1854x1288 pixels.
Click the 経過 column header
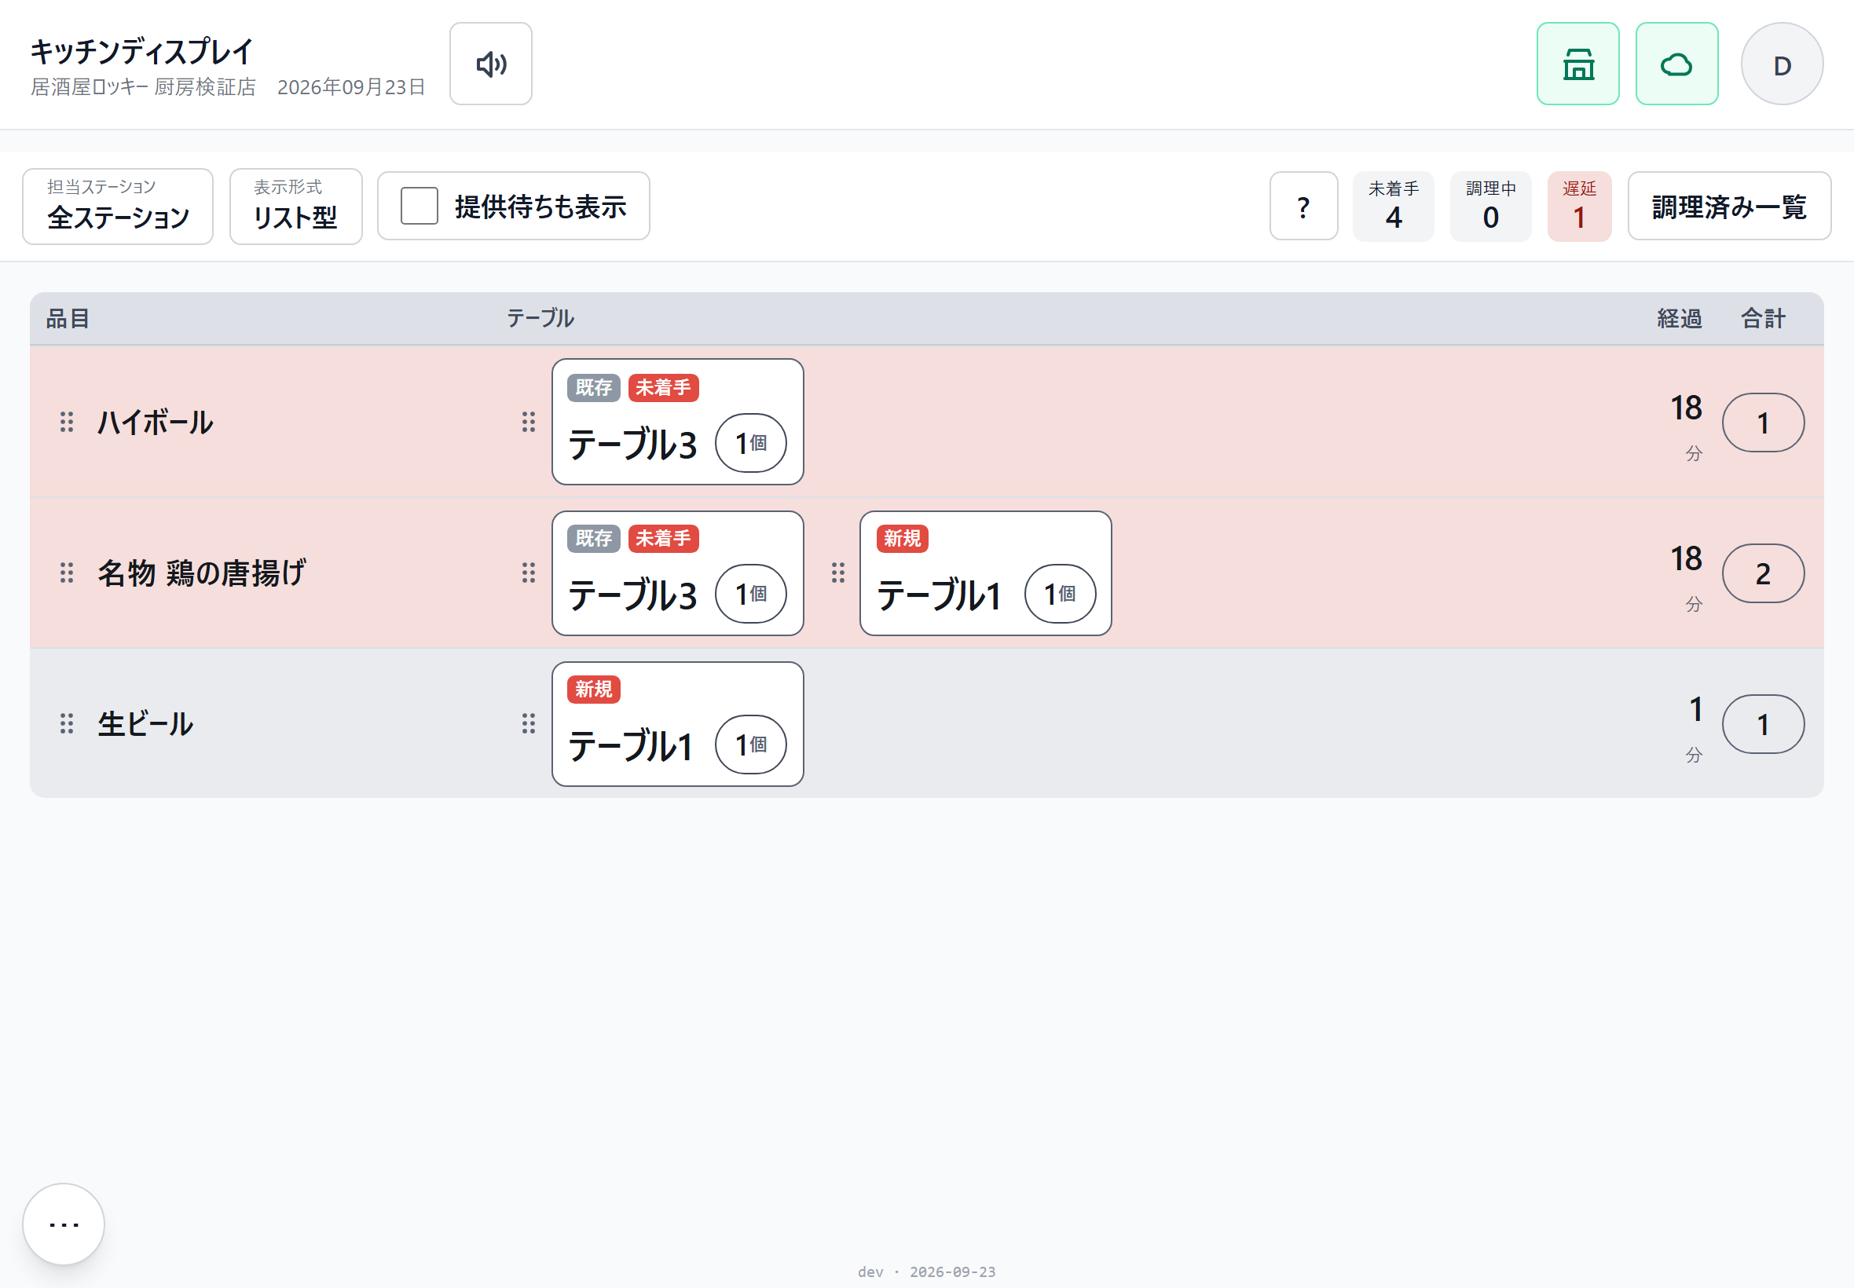tap(1680, 318)
